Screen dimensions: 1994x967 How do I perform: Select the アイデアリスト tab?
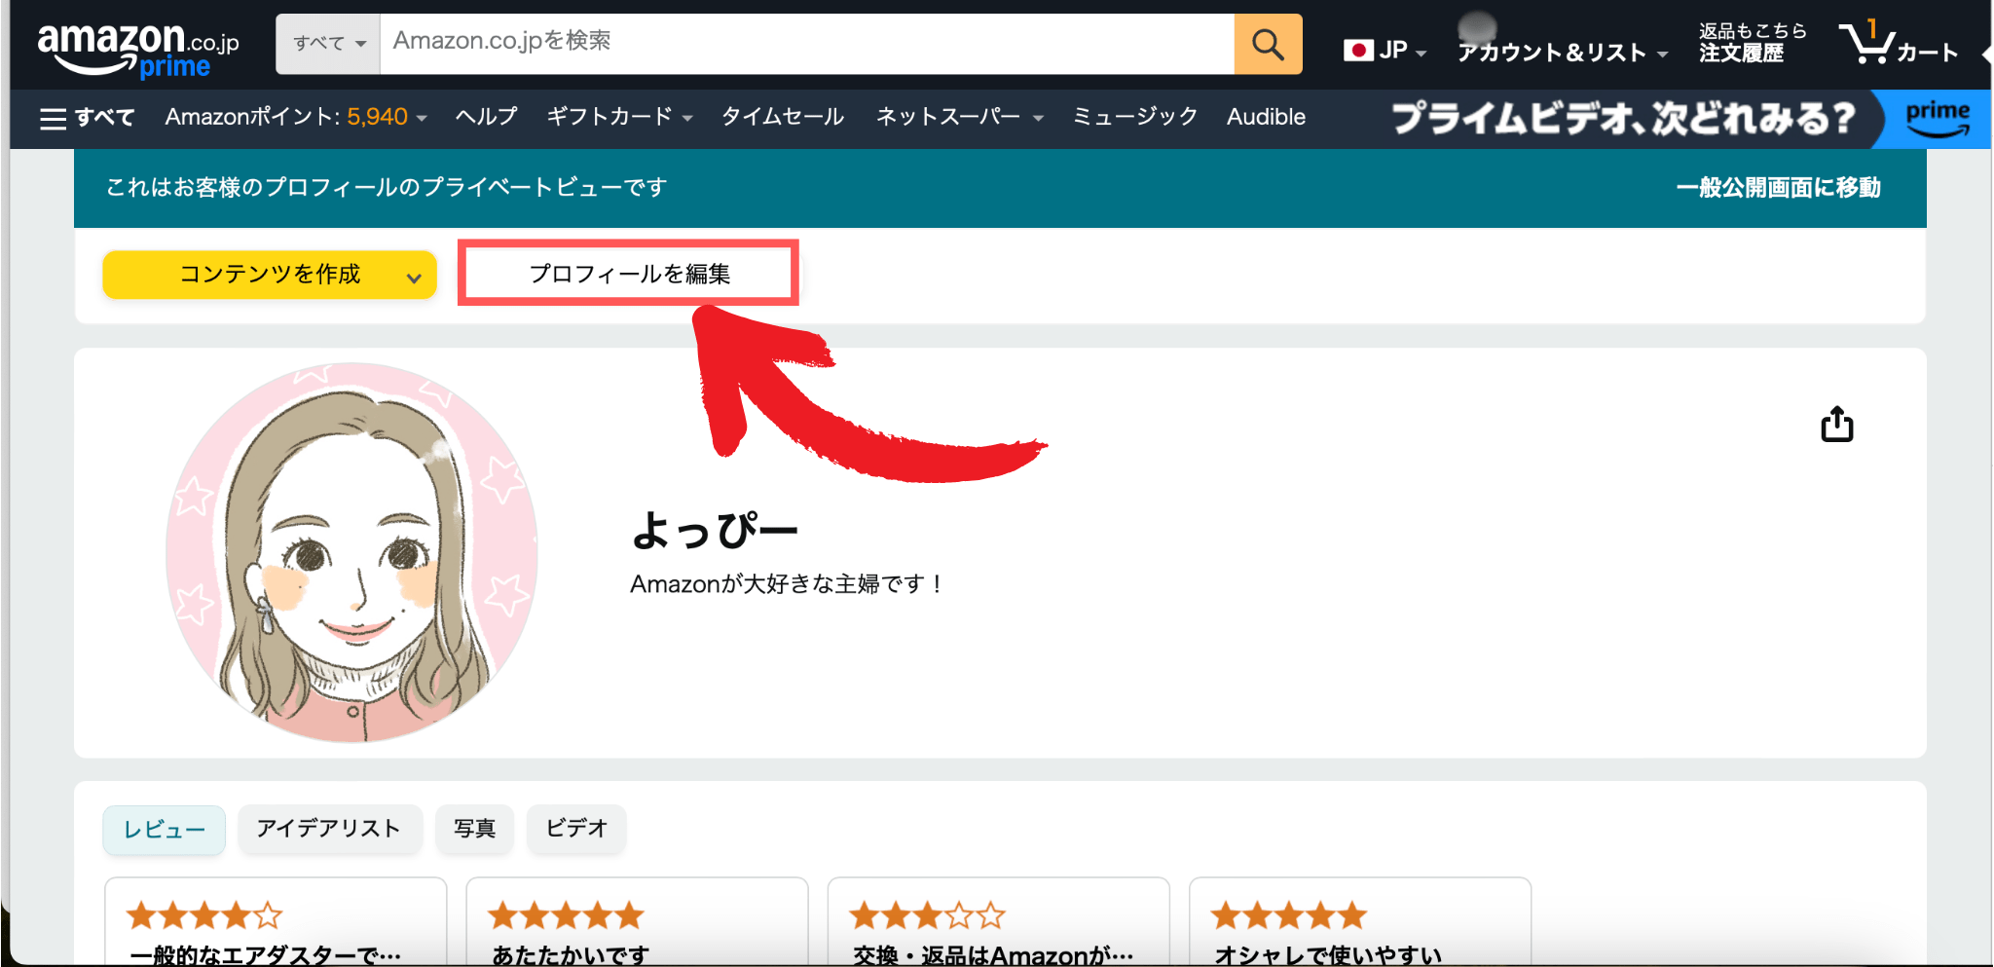[329, 829]
